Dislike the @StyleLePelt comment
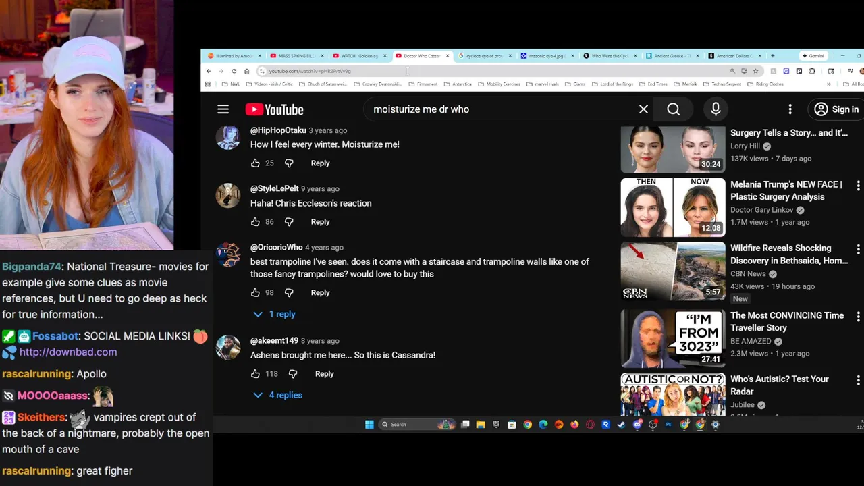 [289, 222]
